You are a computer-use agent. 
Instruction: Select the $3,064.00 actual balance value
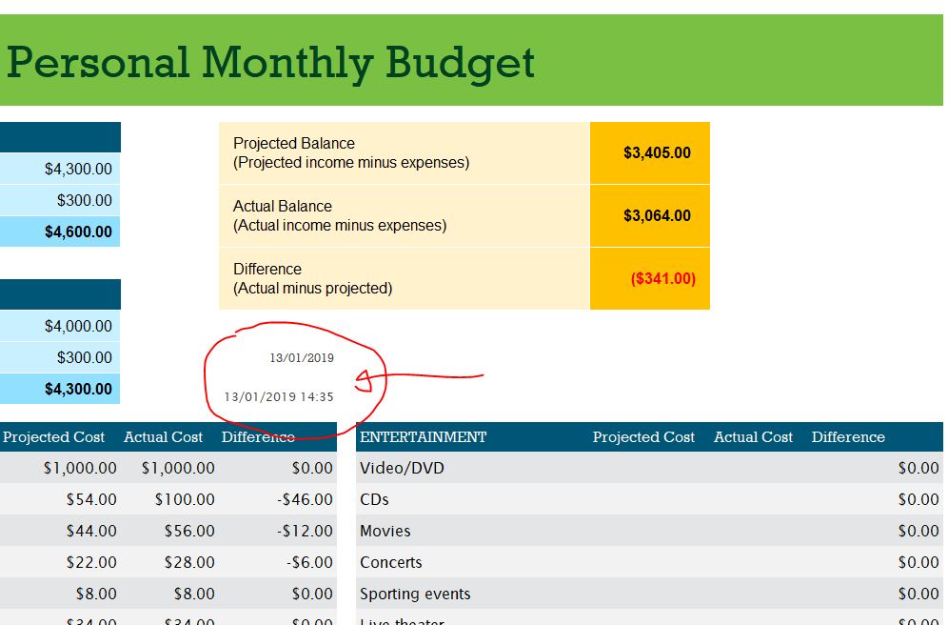coord(656,215)
